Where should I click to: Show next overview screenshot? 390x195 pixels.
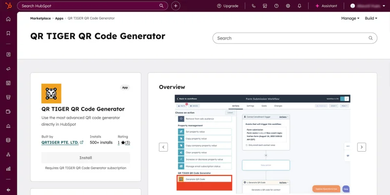point(362,147)
